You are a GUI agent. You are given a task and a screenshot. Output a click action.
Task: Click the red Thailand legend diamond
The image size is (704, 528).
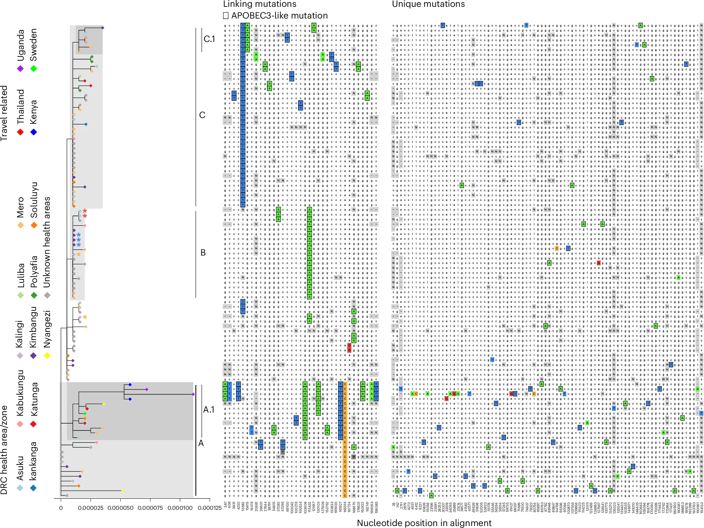(x=20, y=132)
